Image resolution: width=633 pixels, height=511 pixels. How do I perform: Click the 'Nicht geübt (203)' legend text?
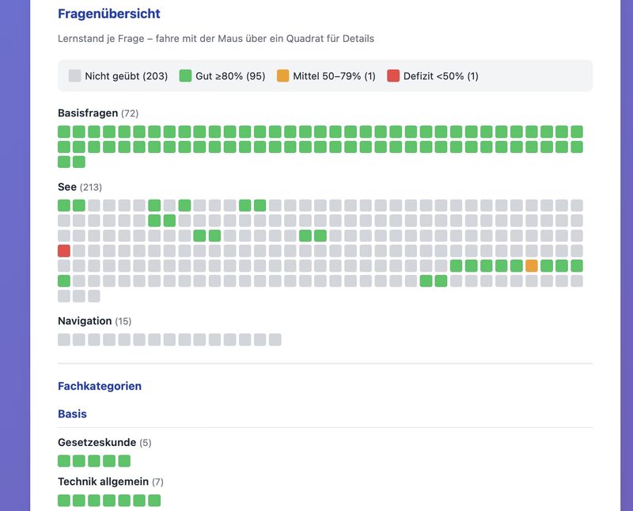[x=127, y=76]
